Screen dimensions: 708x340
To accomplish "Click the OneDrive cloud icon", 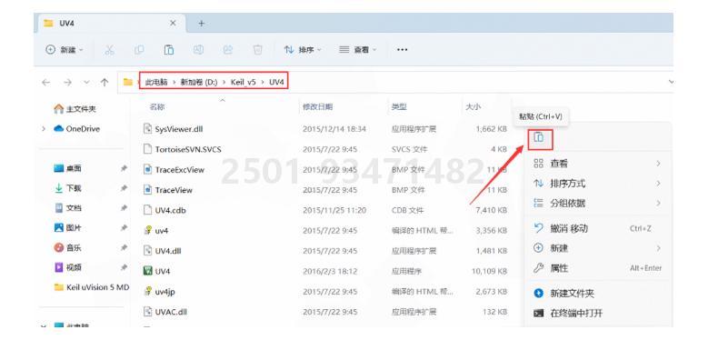I will 58,129.
